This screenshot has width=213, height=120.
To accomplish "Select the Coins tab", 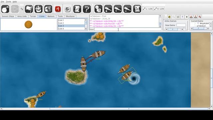I will tap(42, 16).
